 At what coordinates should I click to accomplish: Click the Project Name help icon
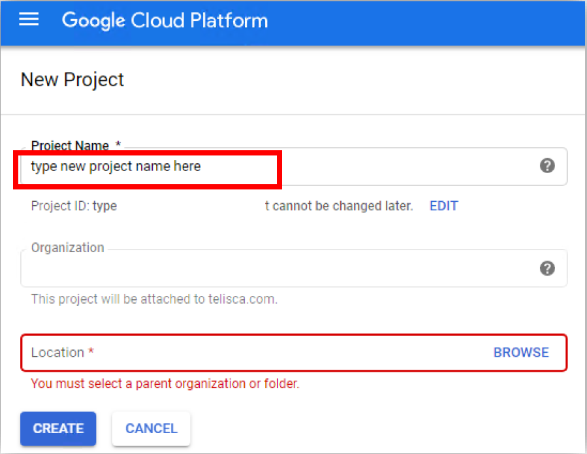pos(547,166)
